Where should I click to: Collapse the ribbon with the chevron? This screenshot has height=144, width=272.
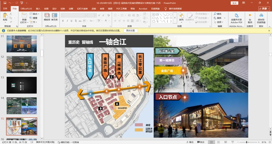(x=269, y=26)
